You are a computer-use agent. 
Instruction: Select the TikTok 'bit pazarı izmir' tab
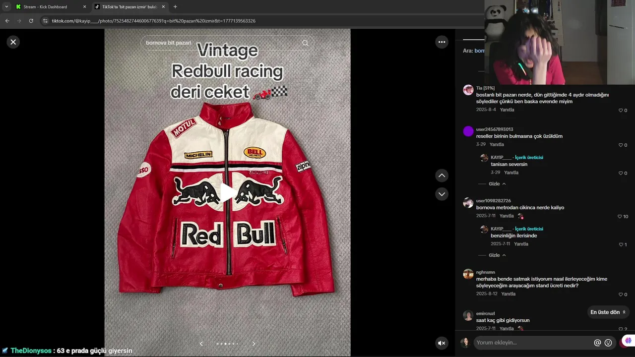pyautogui.click(x=129, y=7)
